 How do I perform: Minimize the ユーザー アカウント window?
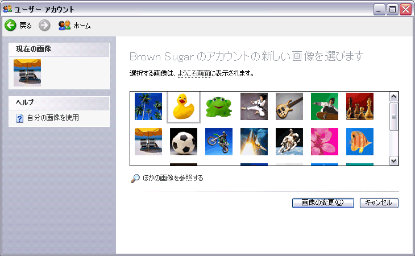pos(379,10)
